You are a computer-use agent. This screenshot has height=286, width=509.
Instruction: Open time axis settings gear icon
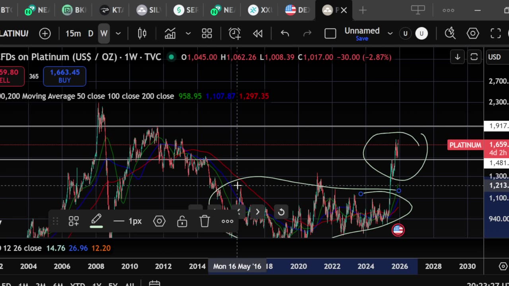[x=503, y=266]
